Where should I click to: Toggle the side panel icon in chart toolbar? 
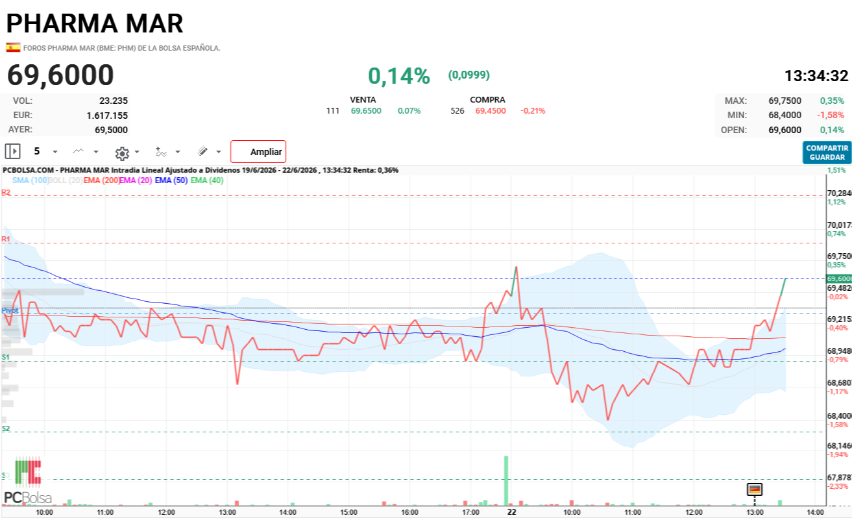tap(12, 151)
